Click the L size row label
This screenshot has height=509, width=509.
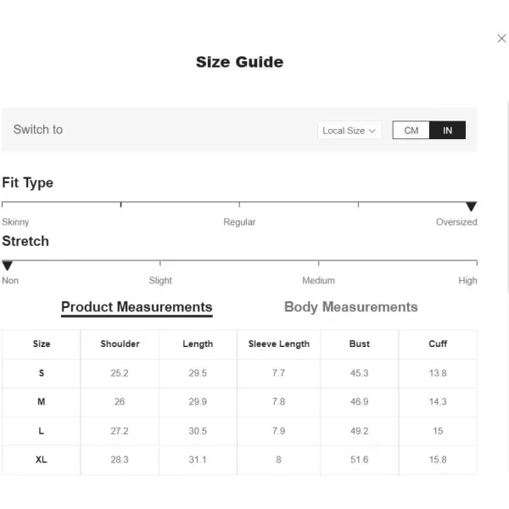42,431
